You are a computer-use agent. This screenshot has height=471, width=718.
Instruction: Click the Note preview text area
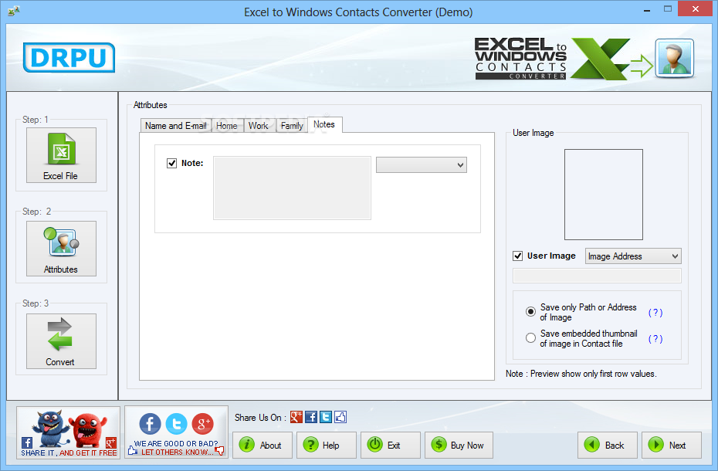(x=292, y=188)
